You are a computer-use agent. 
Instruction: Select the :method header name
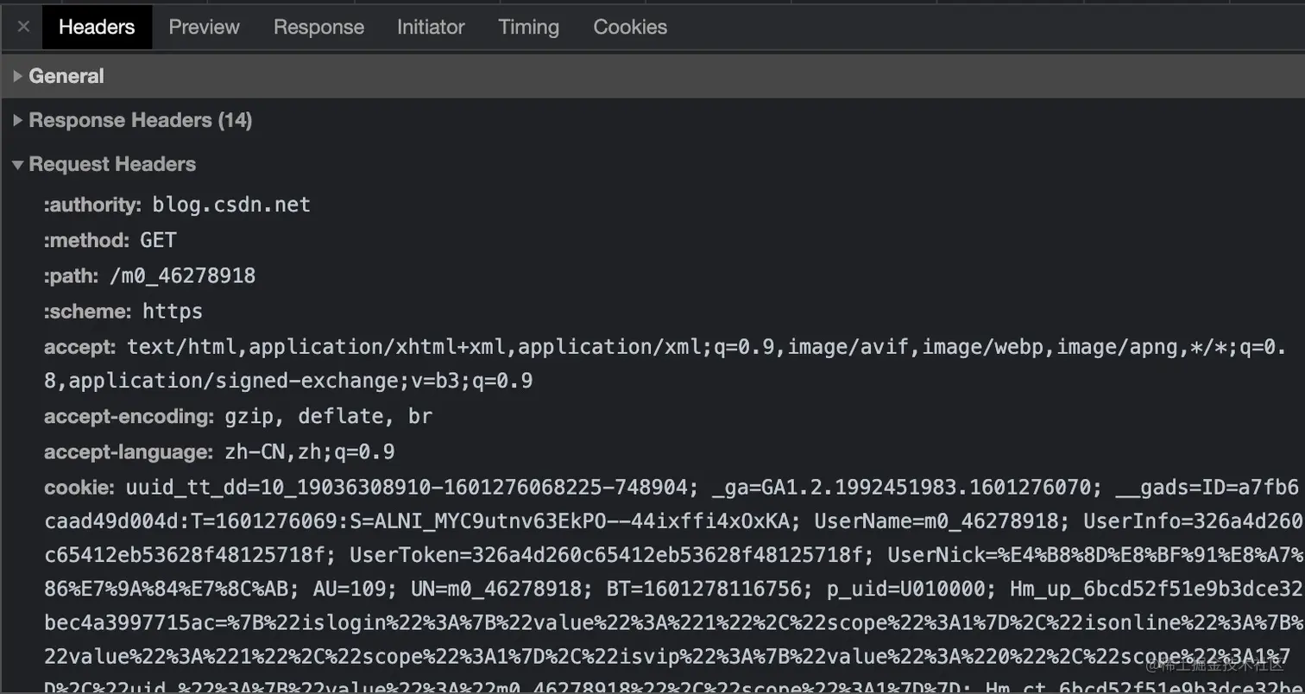tap(86, 240)
